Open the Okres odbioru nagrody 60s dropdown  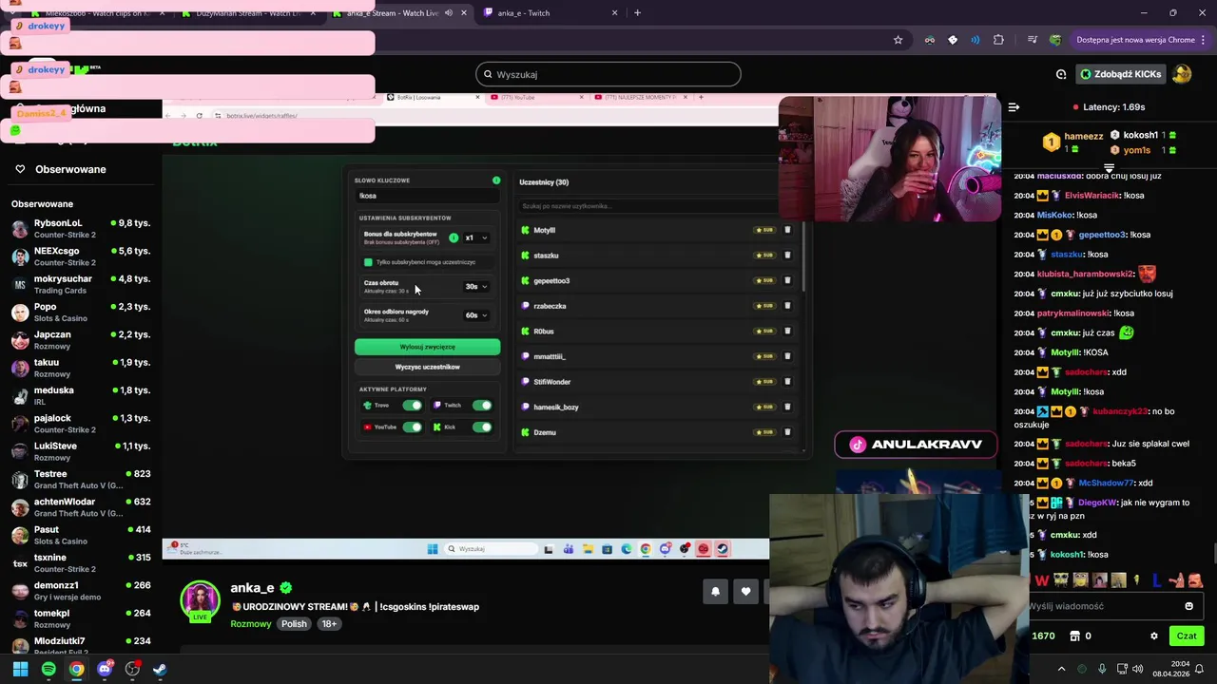click(x=475, y=314)
